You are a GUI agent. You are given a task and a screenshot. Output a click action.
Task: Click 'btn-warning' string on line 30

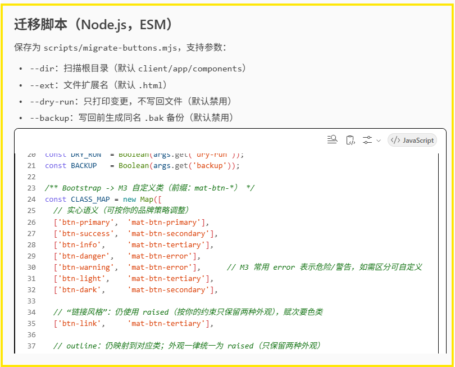click(86, 267)
